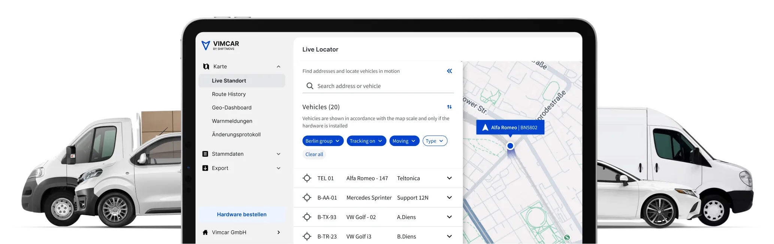Screen dimensions: 774x244
Task: Click the Hardware bestellen button
Action: click(242, 214)
